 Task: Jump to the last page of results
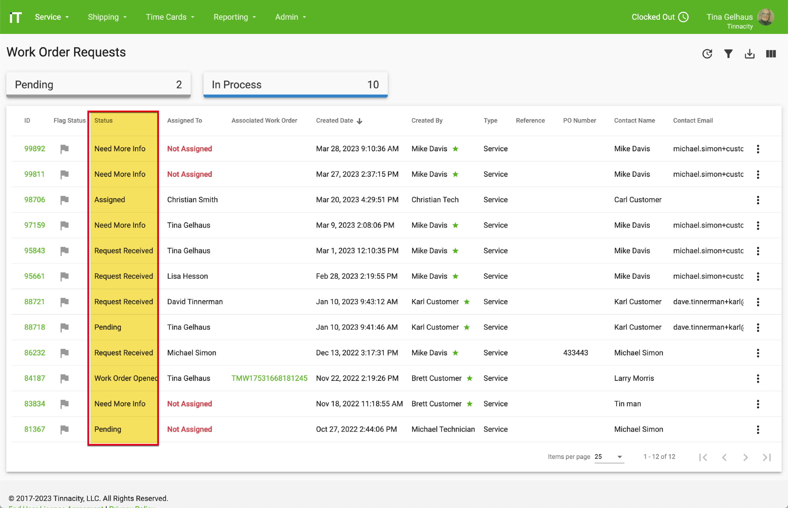point(766,457)
